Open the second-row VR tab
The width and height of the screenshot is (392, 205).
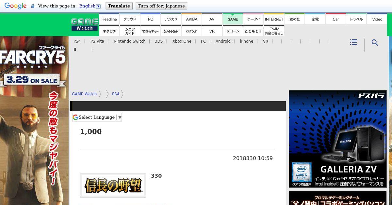[212, 31]
